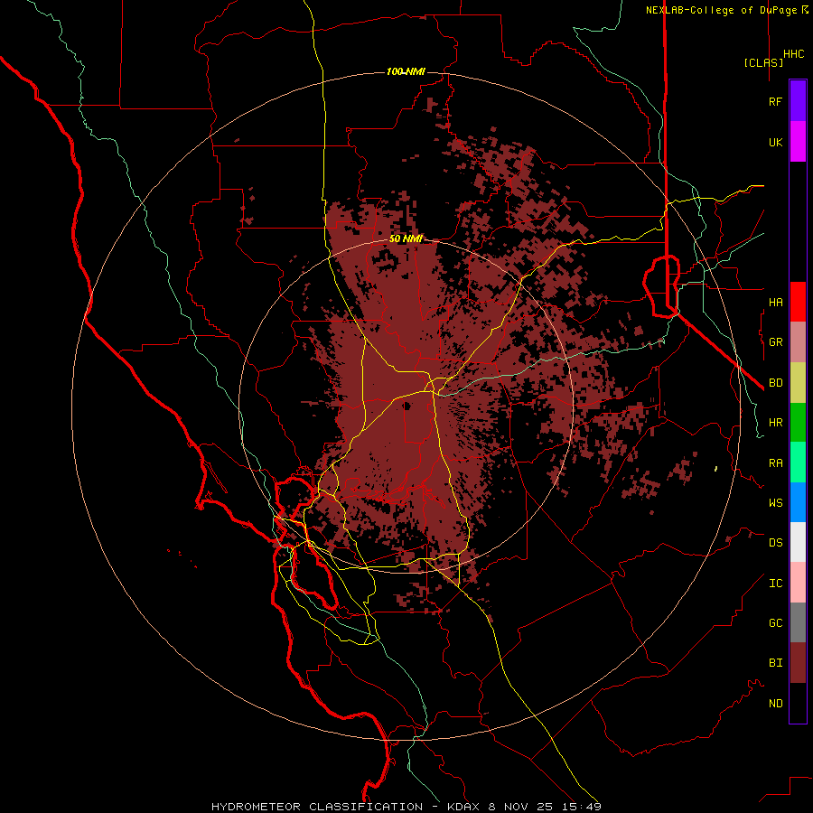Click the NEXLAB-College of DuPage credit text
This screenshot has width=813, height=813.
723,10
